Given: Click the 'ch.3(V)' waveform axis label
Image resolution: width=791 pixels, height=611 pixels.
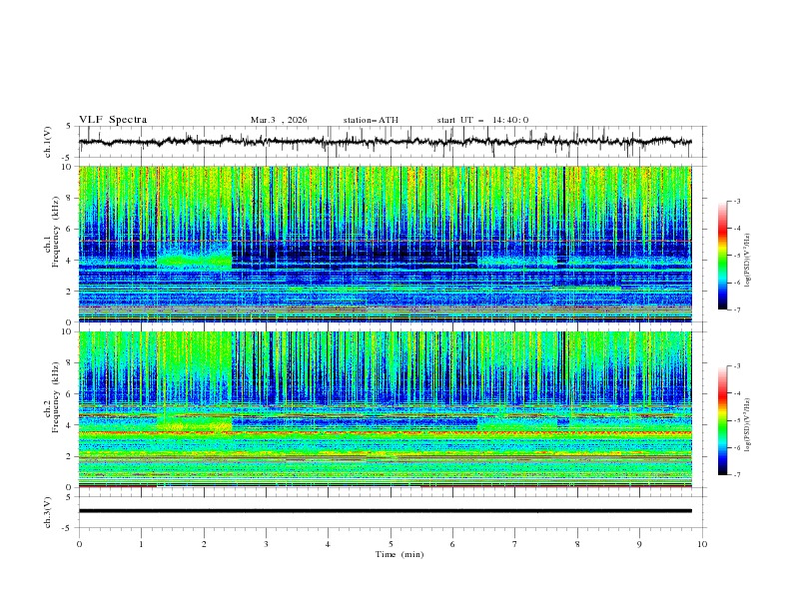Looking at the screenshot, I should tap(48, 512).
